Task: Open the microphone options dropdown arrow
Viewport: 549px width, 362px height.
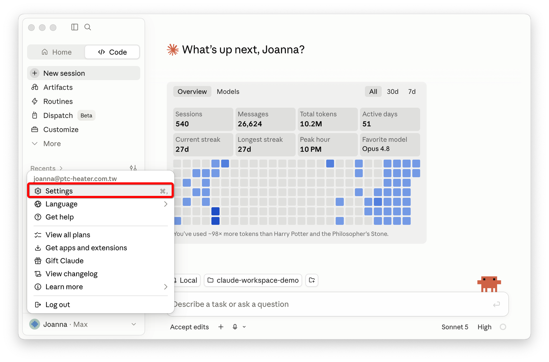Action: (244, 327)
